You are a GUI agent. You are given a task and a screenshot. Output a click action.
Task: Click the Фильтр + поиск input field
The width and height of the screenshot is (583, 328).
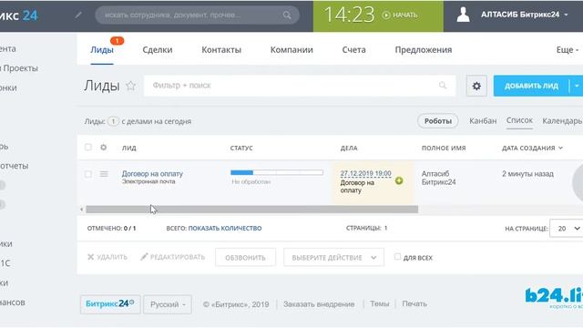pos(300,86)
